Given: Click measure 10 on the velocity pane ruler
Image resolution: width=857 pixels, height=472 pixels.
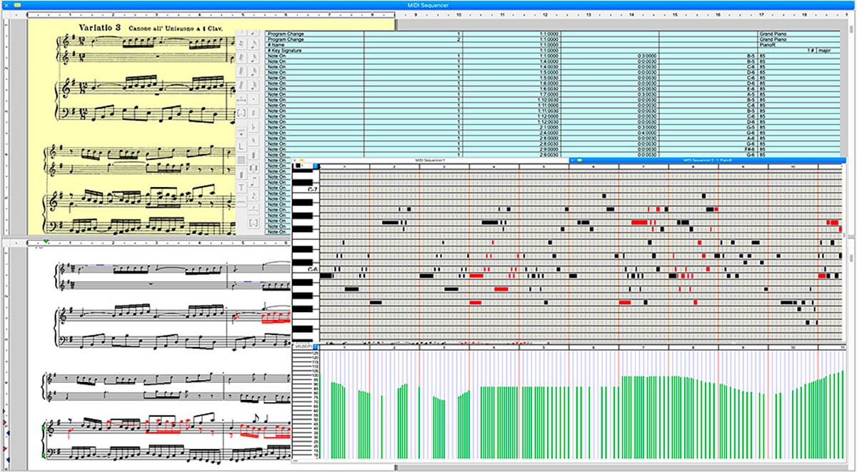Looking at the screenshot, I should [x=794, y=347].
